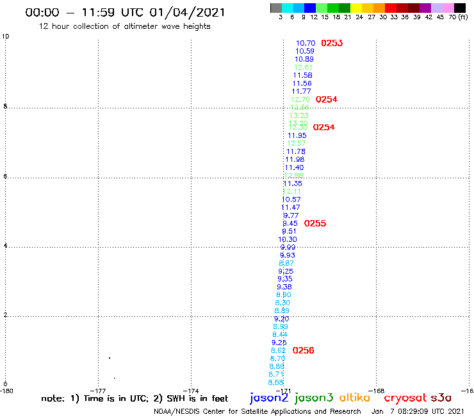Select the wave height value 9.35
This screenshot has width=474, height=417.
pyautogui.click(x=285, y=279)
